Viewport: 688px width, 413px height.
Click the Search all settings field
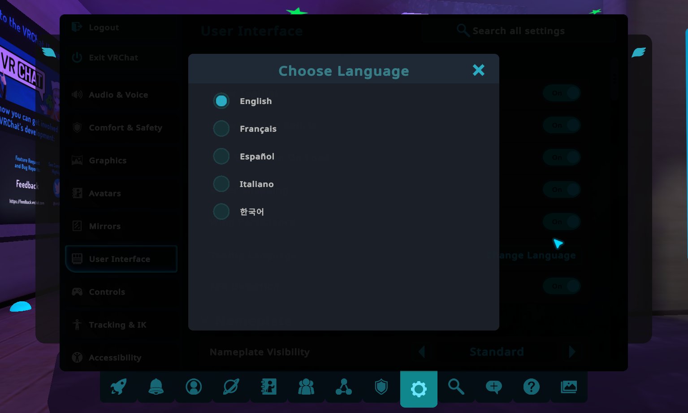pos(518,31)
